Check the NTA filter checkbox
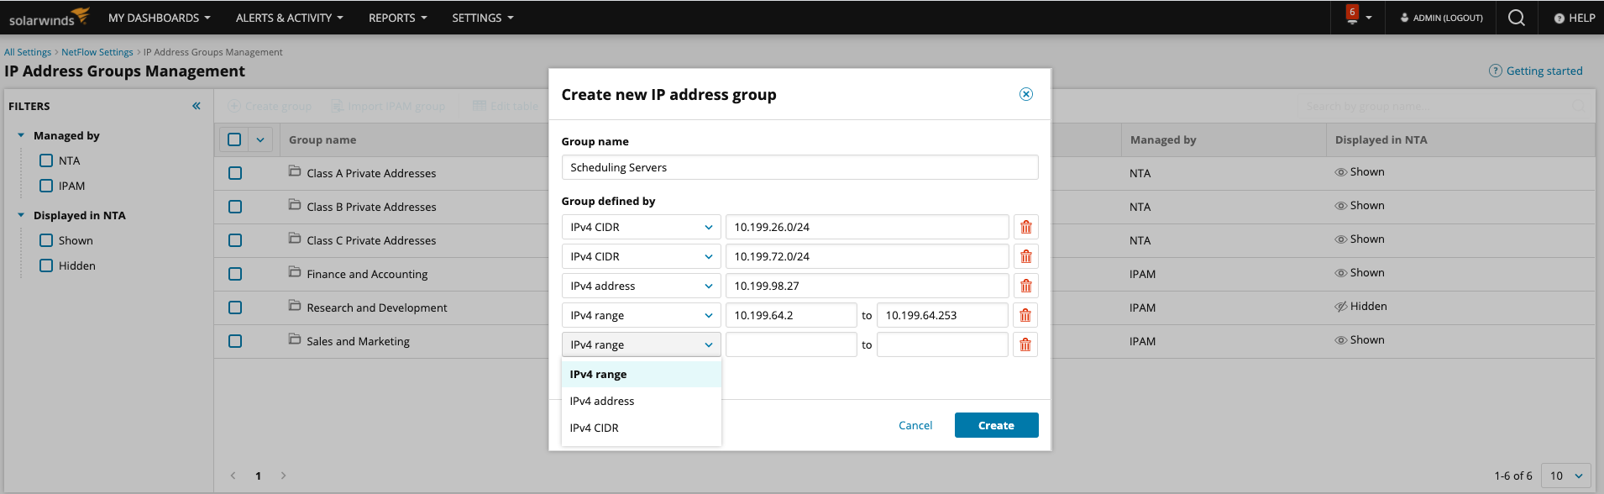The image size is (1604, 494). [x=46, y=160]
